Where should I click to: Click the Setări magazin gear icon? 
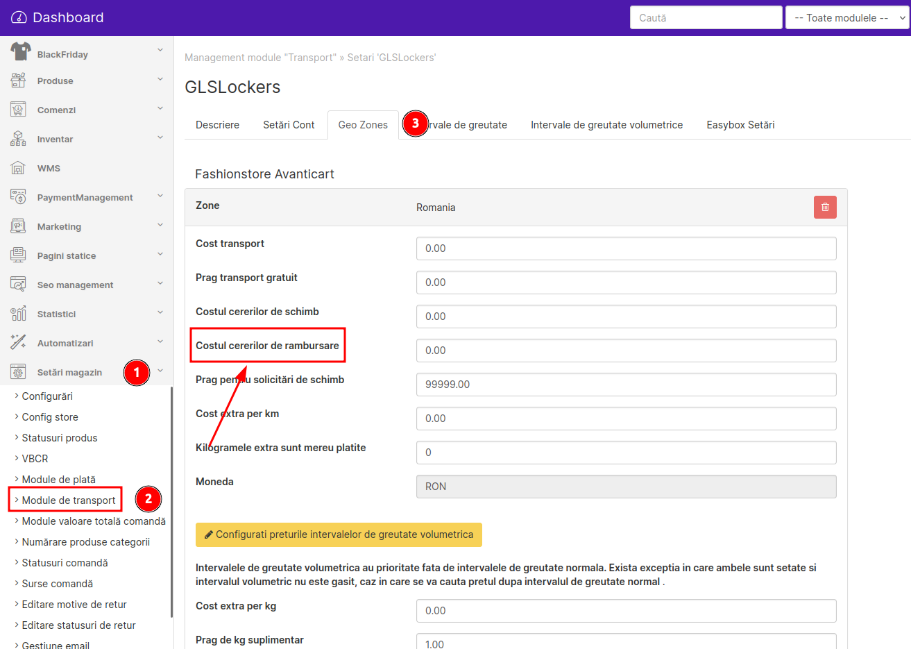(18, 372)
